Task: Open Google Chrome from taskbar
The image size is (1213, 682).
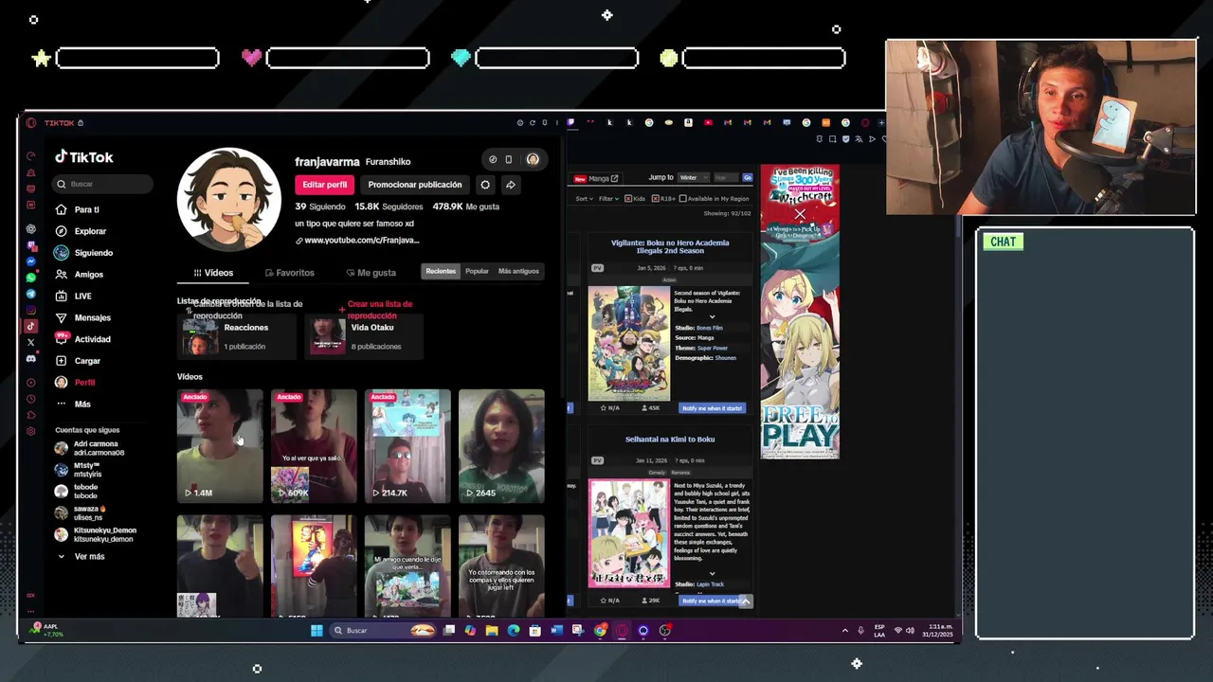Action: pos(599,630)
